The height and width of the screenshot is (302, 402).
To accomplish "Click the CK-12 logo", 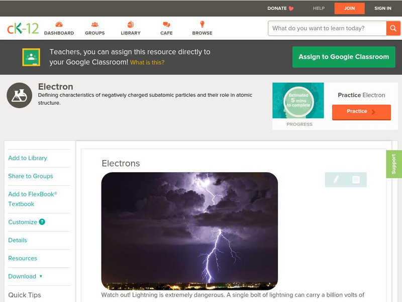I will pyautogui.click(x=23, y=28).
